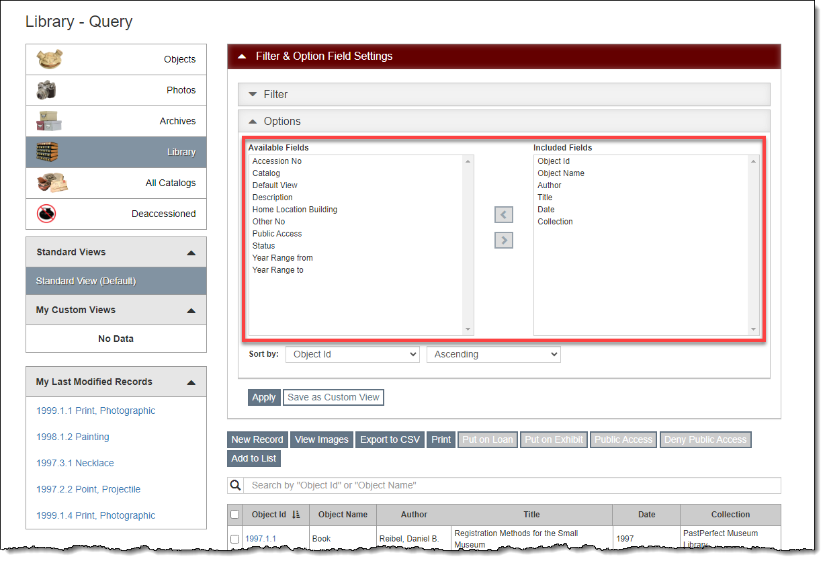
Task: Collapse the Standard Views panel
Action: [x=191, y=253]
